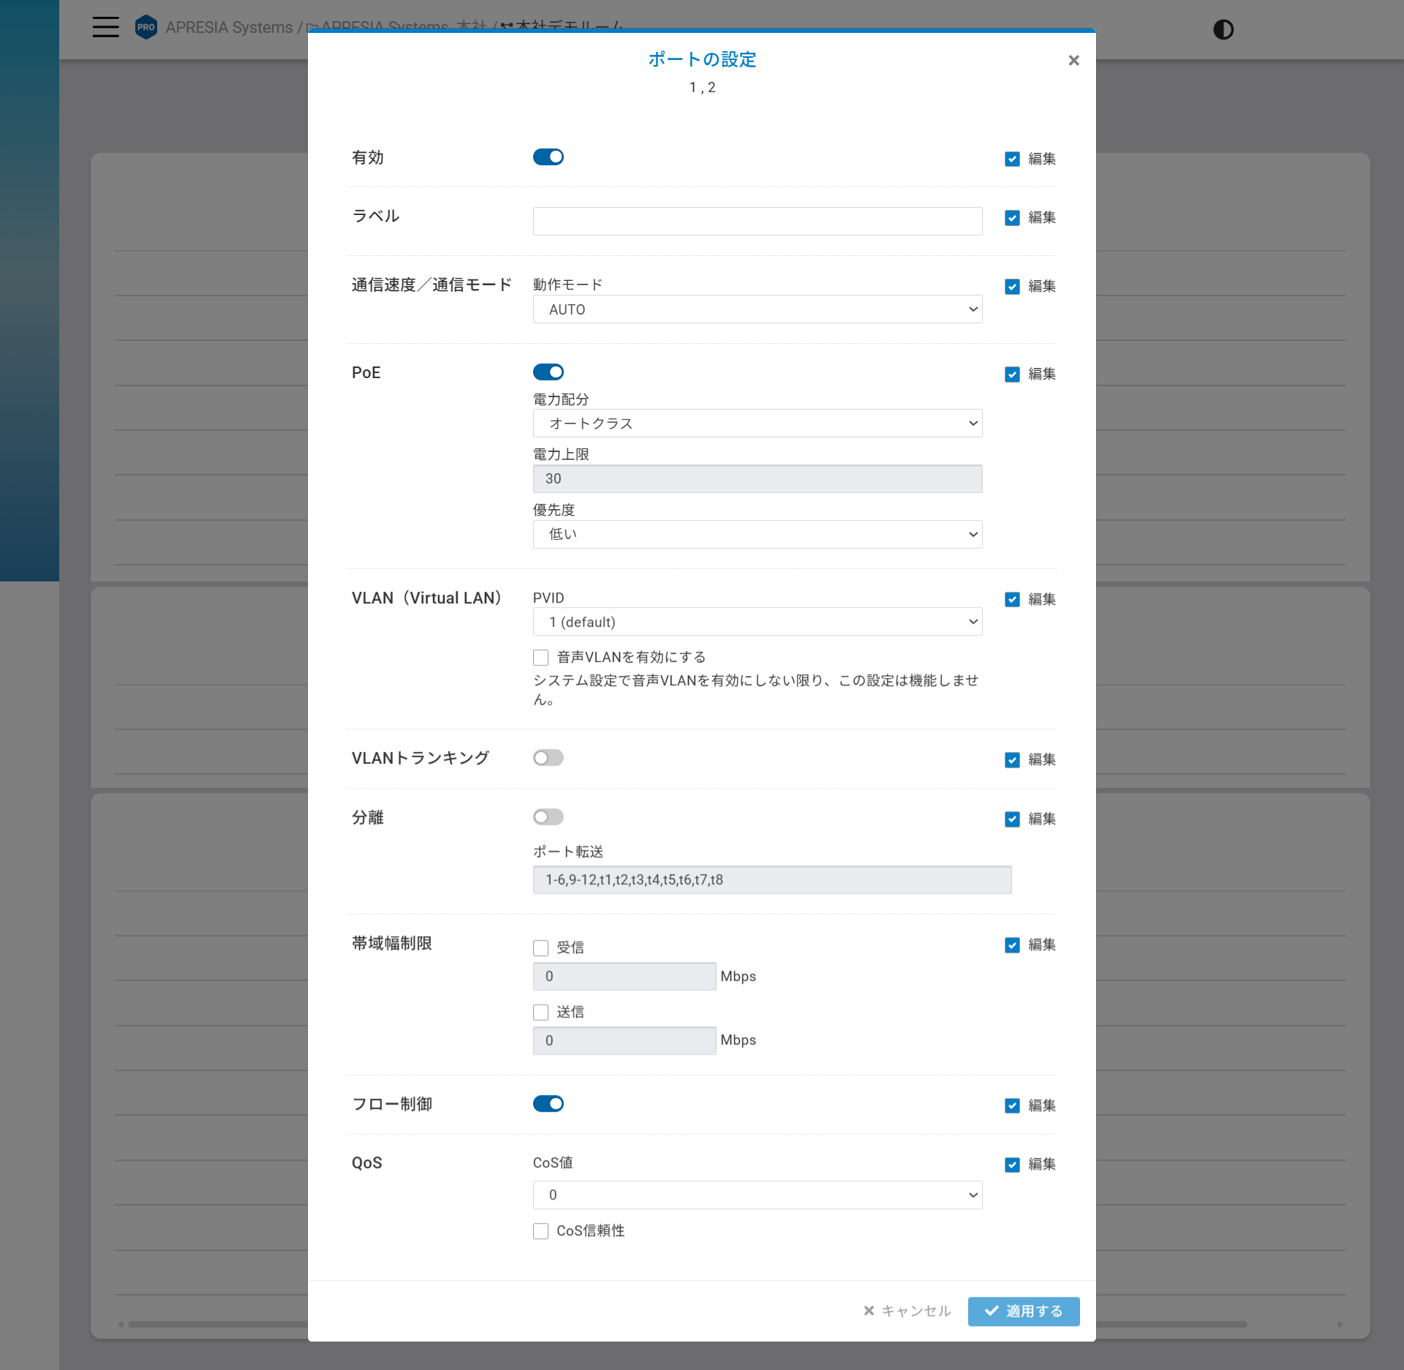Image resolution: width=1404 pixels, height=1370 pixels.
Task: Enable VLANトランキング toggle
Action: [548, 757]
